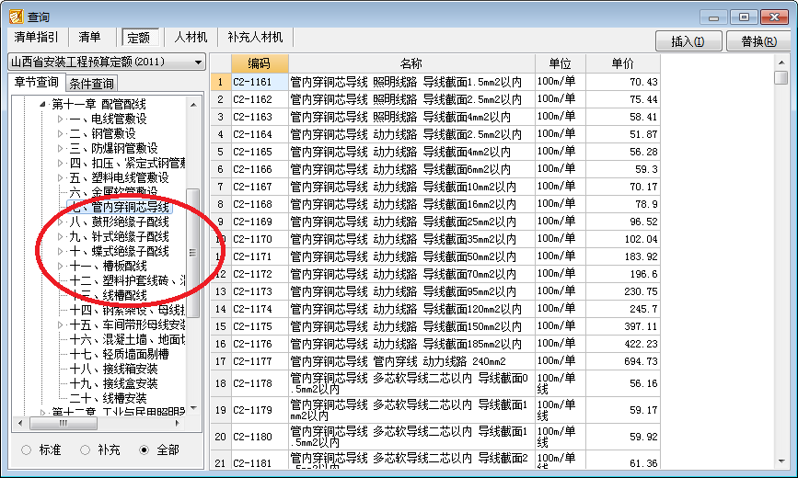The width and height of the screenshot is (798, 478).
Task: Switch to 清单 tab
Action: pos(89,37)
